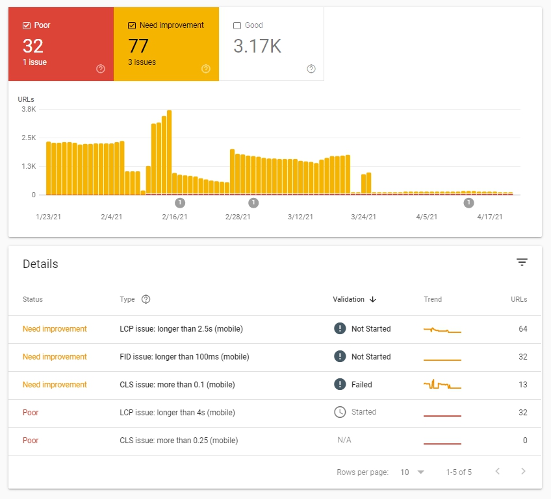The image size is (551, 499).
Task: Uncheck the Need improvement checkbox
Action: (132, 25)
